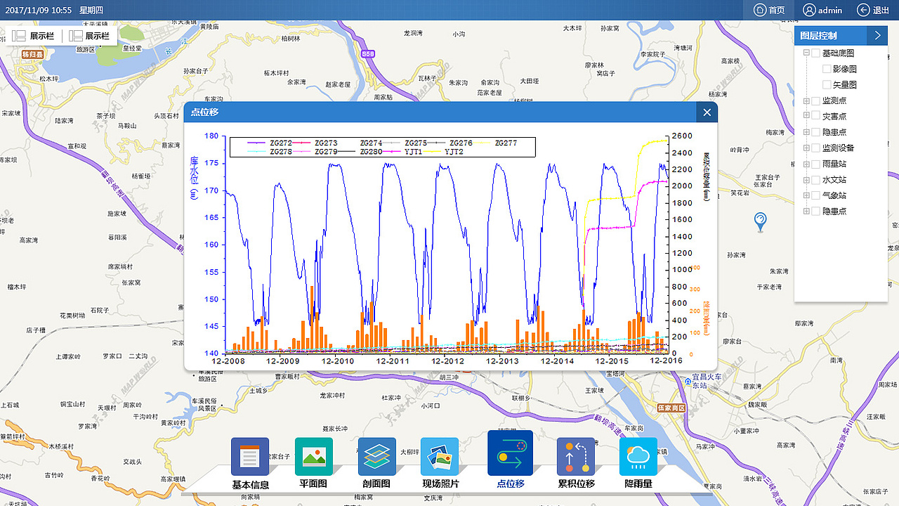
Task: Click the blue location pin on the map
Action: tap(760, 221)
